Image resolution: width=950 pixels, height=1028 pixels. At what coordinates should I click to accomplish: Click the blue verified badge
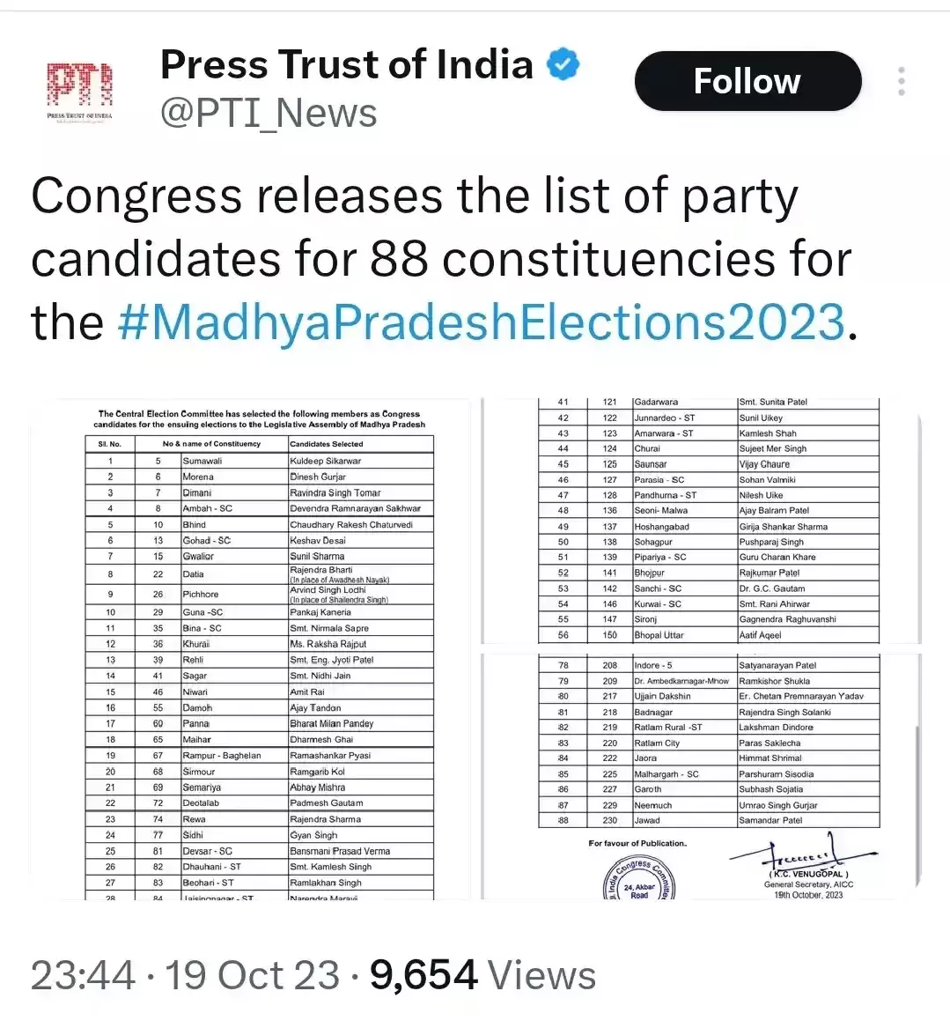tap(563, 65)
